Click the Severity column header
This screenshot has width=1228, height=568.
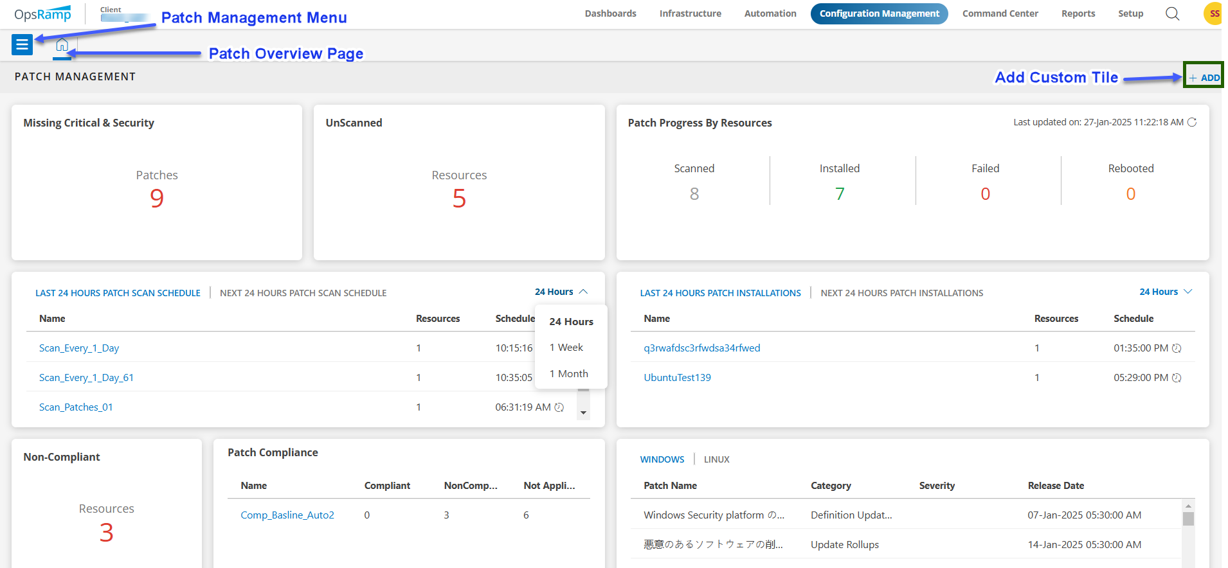pyautogui.click(x=937, y=486)
